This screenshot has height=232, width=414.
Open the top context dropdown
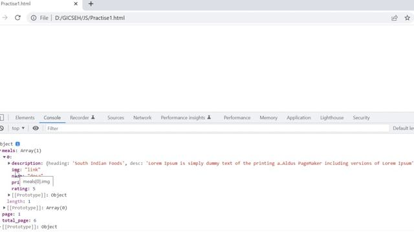[x=18, y=128]
